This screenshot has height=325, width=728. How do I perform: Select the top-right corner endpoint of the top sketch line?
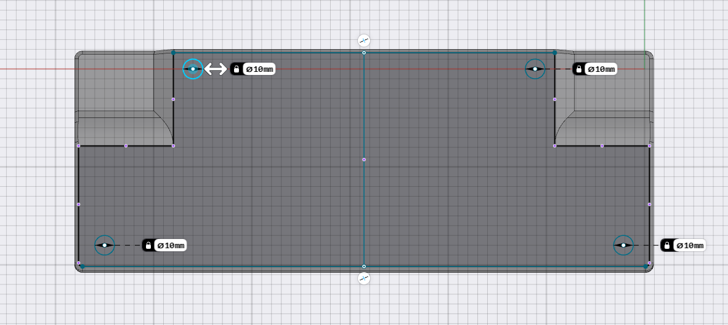coord(555,53)
